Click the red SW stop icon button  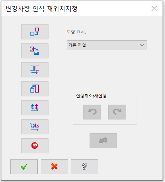[35, 146]
